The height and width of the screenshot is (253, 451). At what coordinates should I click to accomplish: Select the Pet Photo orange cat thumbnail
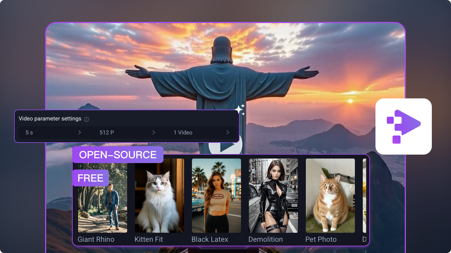[330, 196]
